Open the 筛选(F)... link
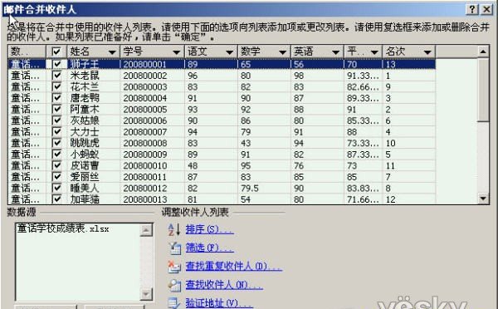 (x=210, y=248)
